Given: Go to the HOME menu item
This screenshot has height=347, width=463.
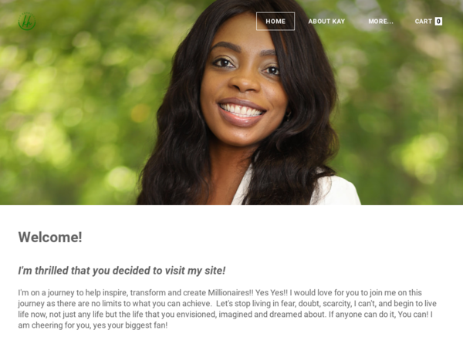Looking at the screenshot, I should point(275,22).
